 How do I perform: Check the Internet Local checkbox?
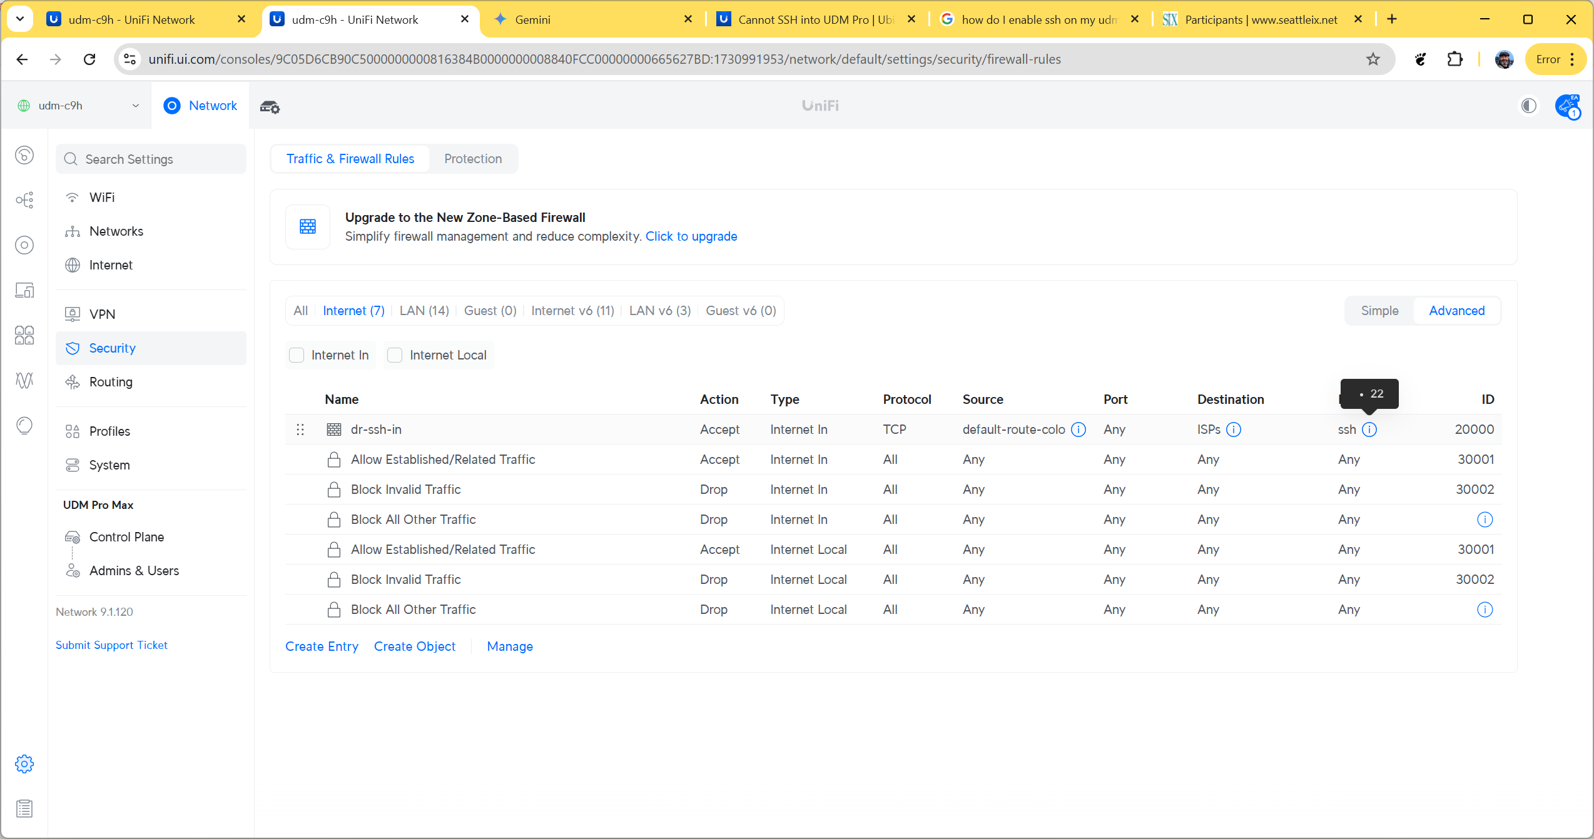(x=395, y=355)
